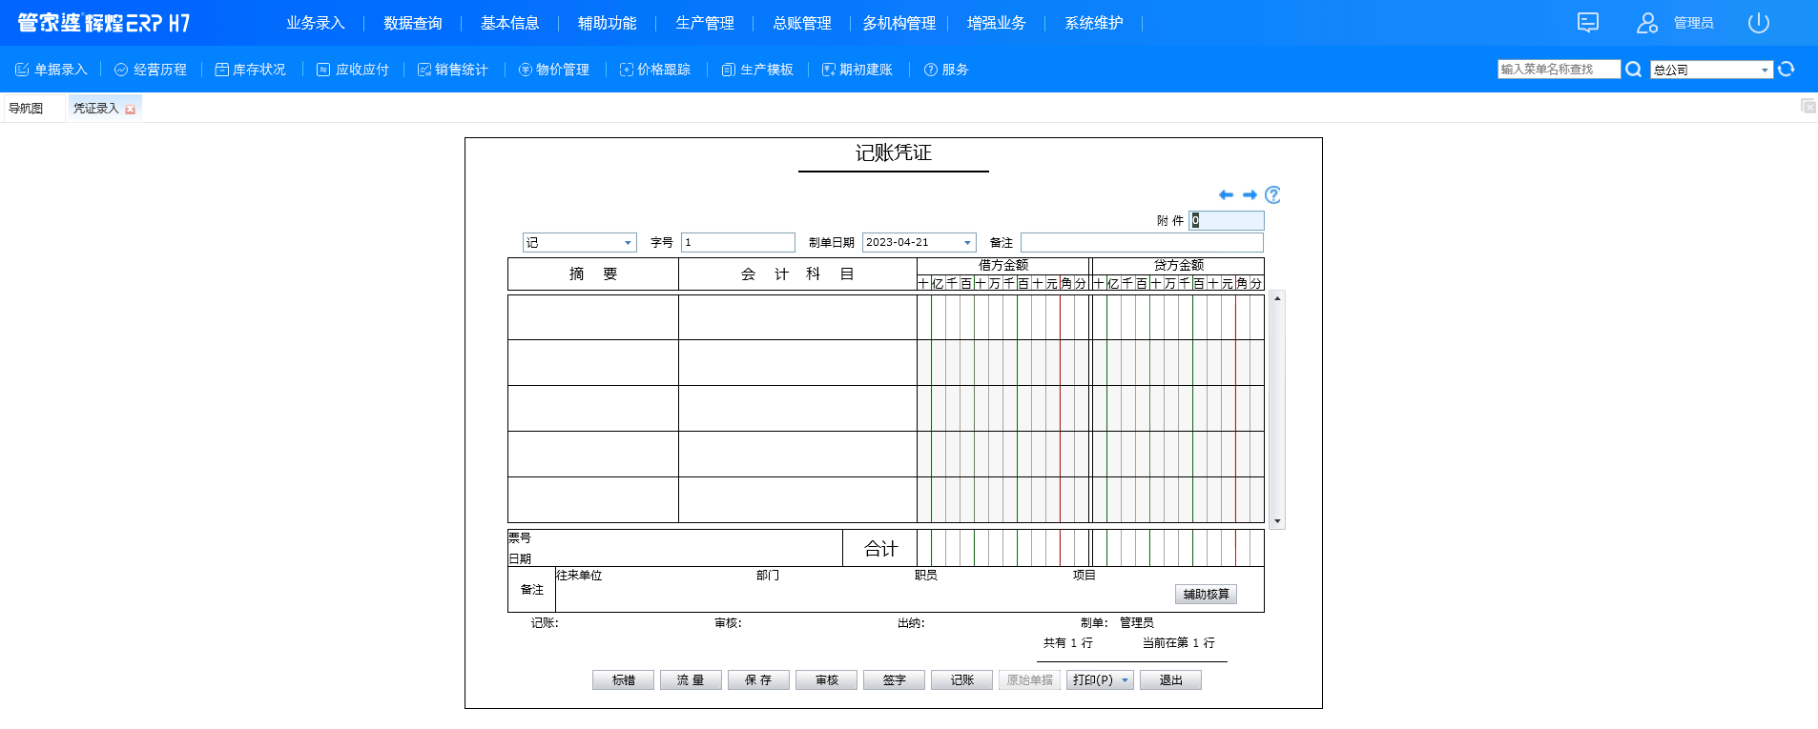Click the close-all-tabs icon at right

pos(1808,106)
